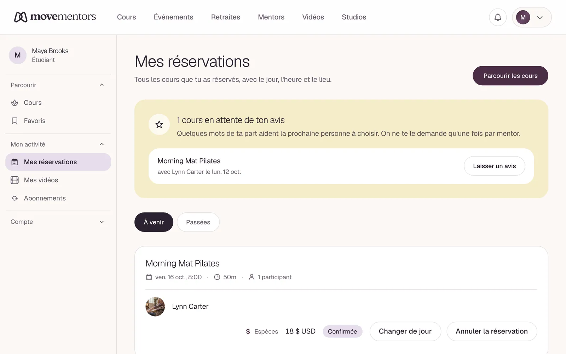Select the À venir tab
The image size is (566, 354).
click(x=154, y=222)
